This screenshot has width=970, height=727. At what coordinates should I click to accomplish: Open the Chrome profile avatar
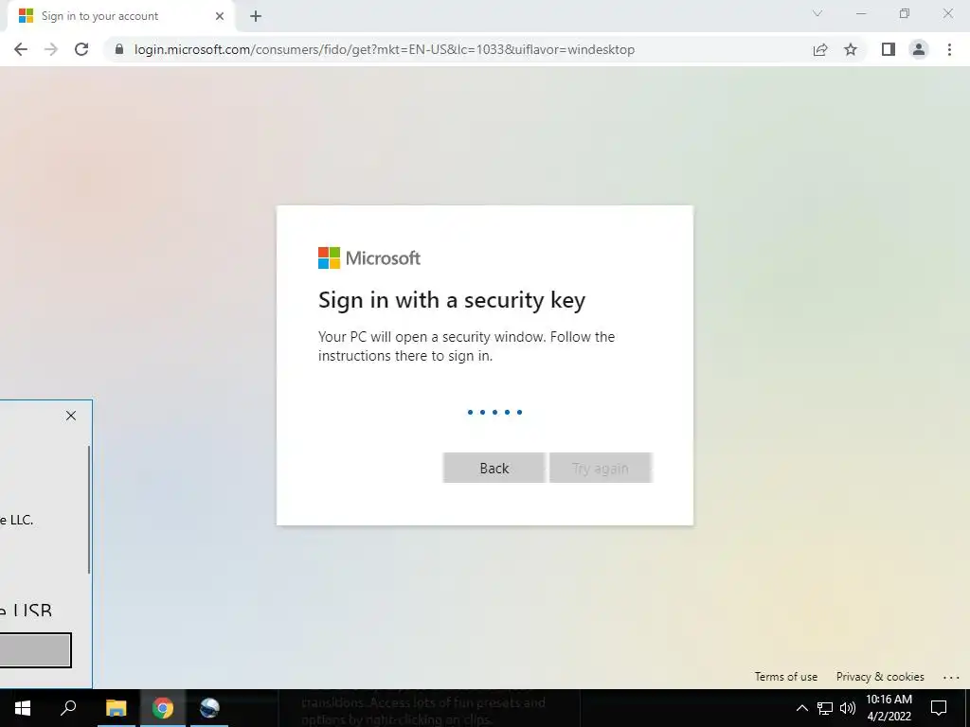pyautogui.click(x=919, y=49)
